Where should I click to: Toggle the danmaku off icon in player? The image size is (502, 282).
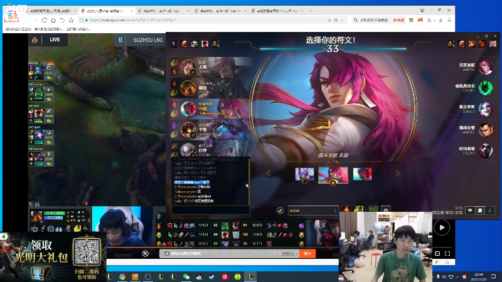pos(146,254)
